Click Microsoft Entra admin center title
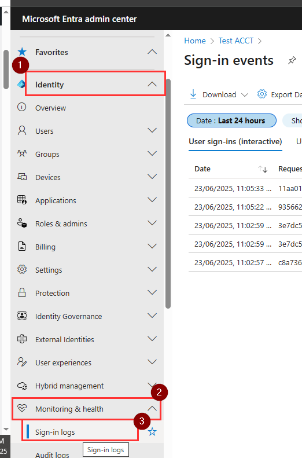This screenshot has width=302, height=458. tap(79, 19)
